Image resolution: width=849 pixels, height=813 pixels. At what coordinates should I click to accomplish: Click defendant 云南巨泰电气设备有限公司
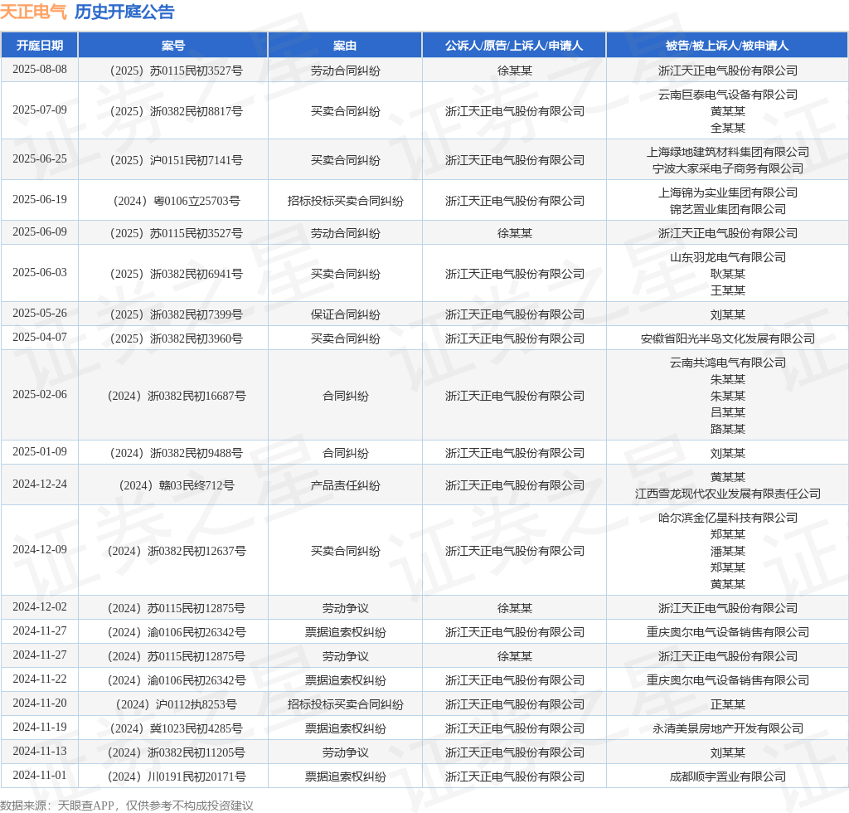tap(727, 95)
